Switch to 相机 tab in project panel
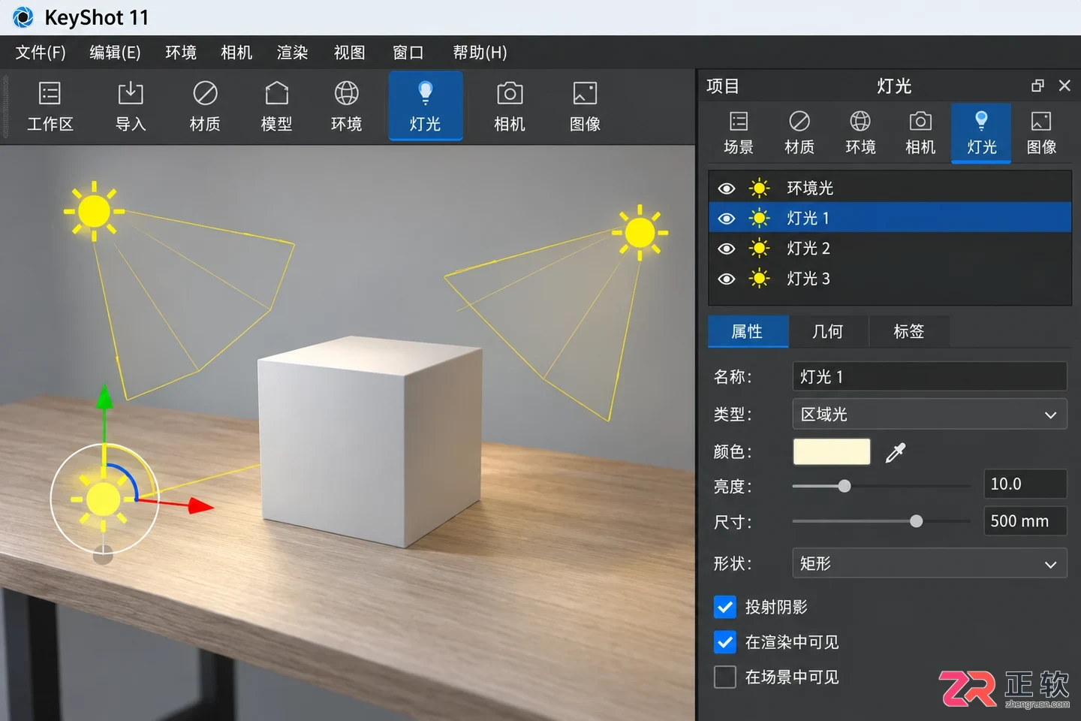 (920, 133)
